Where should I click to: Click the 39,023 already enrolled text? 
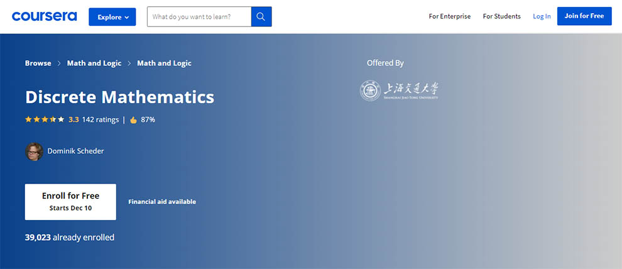pyautogui.click(x=70, y=238)
